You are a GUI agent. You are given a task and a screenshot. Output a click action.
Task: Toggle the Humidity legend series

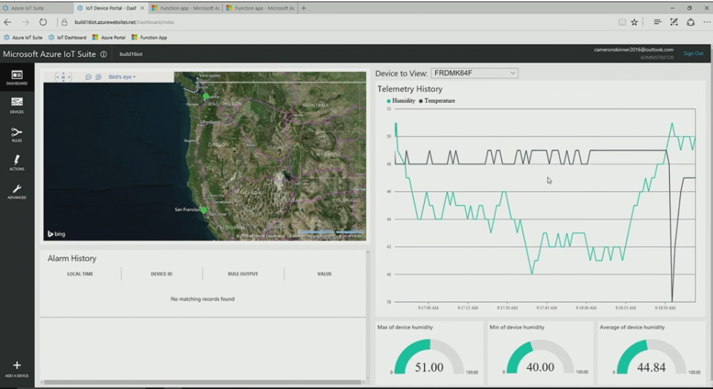pyautogui.click(x=401, y=100)
